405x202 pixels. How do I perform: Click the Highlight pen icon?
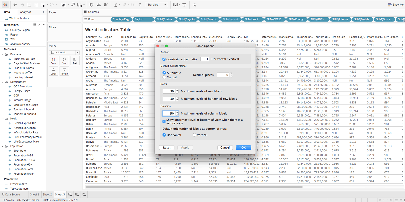[116, 5]
